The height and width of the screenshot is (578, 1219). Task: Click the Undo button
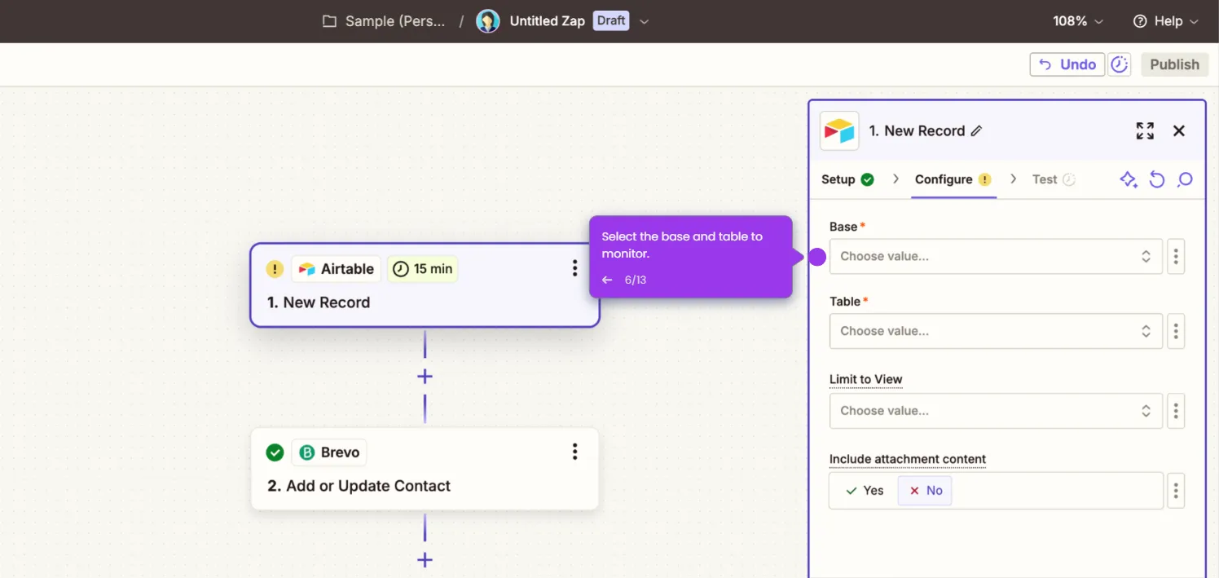coord(1067,64)
